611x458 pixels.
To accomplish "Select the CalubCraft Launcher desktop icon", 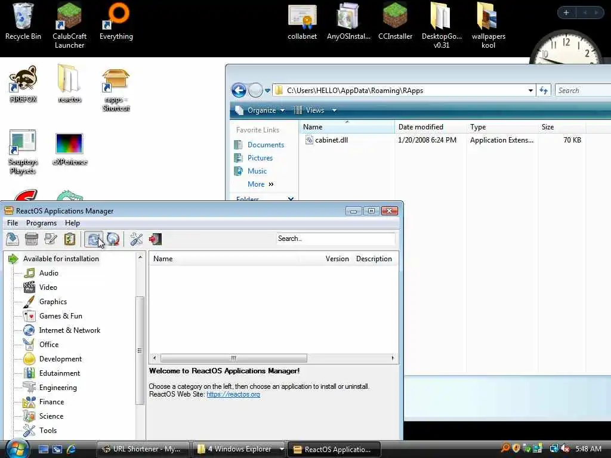I will click(69, 25).
